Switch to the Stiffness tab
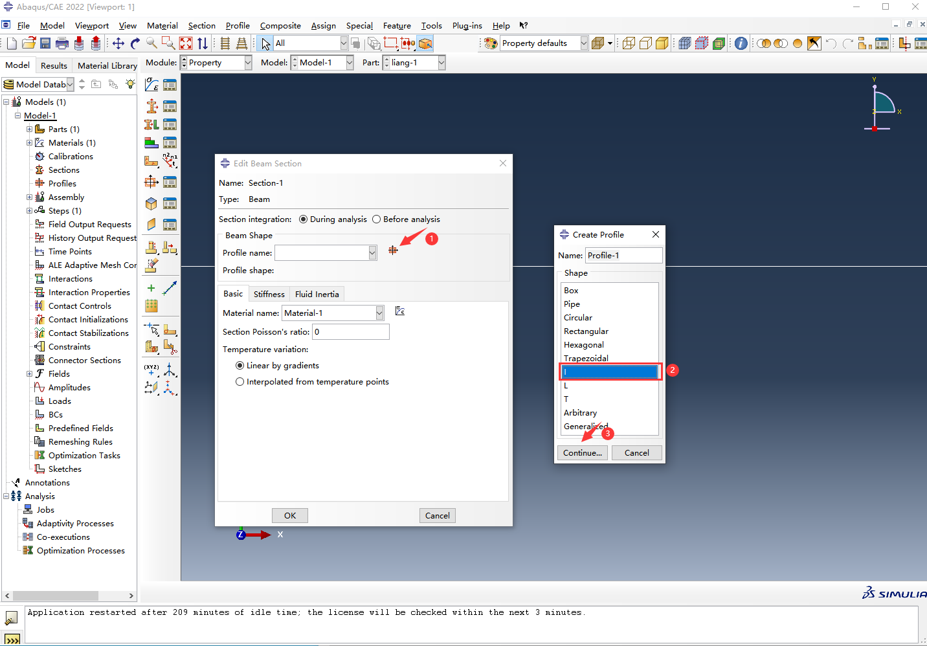Image resolution: width=927 pixels, height=646 pixels. (269, 294)
